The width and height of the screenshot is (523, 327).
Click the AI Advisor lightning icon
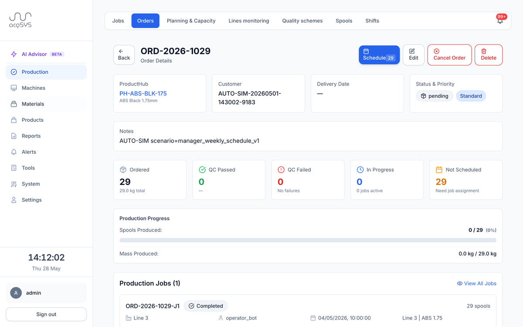14,54
